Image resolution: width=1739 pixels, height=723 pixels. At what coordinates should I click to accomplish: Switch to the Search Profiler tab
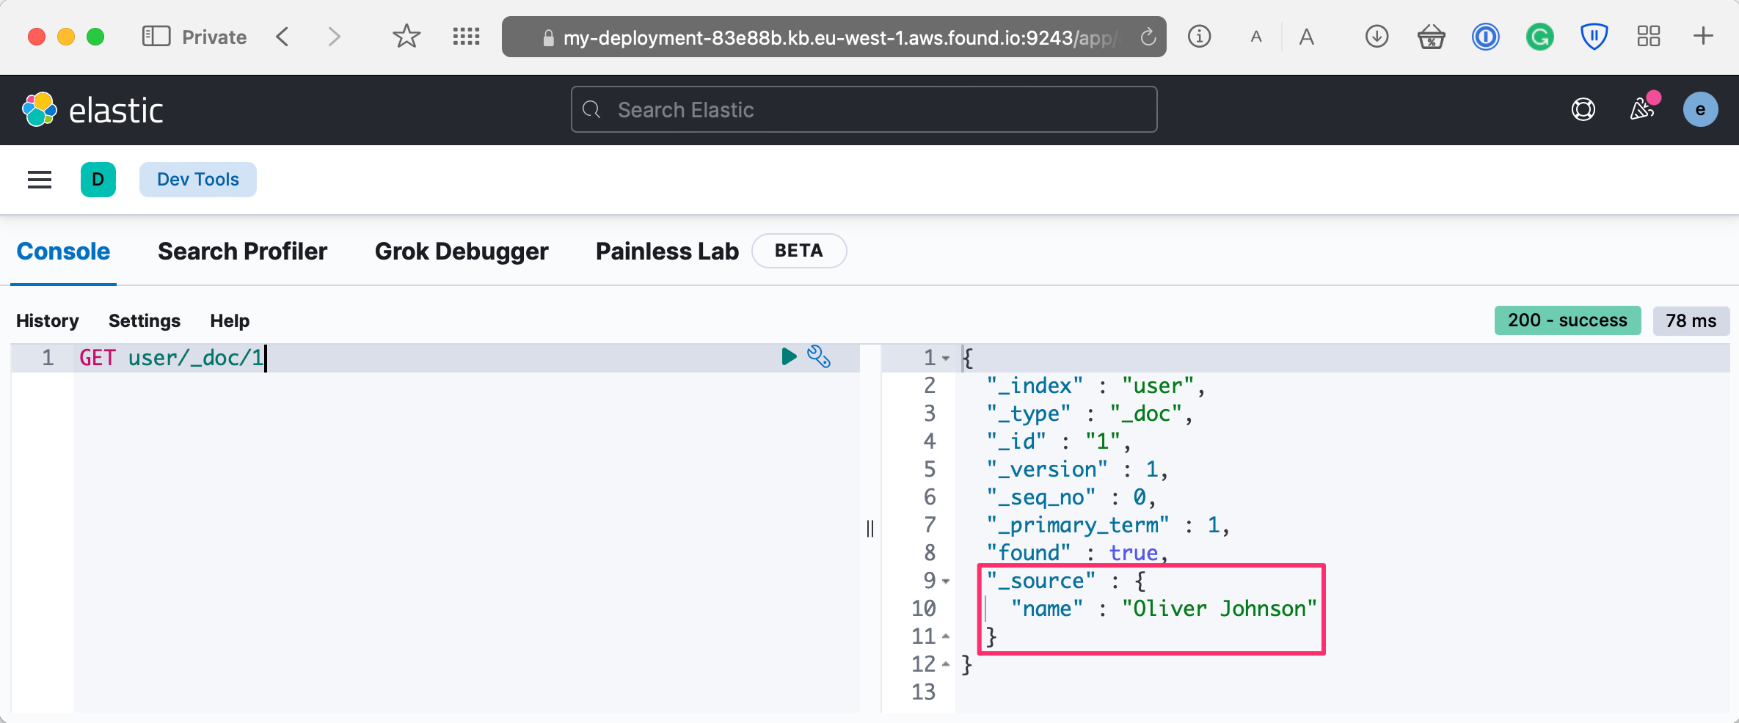242,252
